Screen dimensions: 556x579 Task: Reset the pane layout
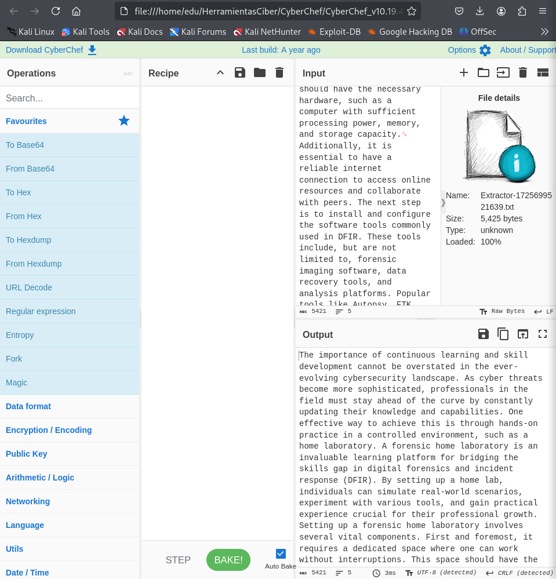tap(543, 73)
